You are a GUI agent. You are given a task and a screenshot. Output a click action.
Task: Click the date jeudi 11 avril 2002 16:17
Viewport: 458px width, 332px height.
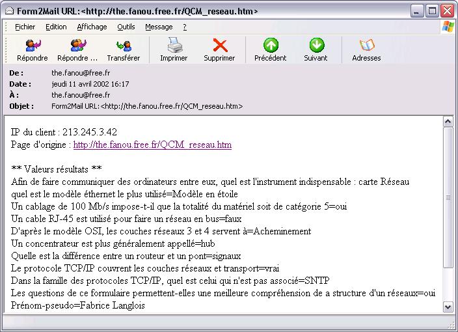coord(90,84)
